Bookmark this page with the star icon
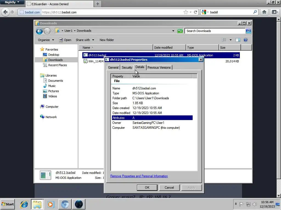The image size is (281, 210). click(x=186, y=12)
